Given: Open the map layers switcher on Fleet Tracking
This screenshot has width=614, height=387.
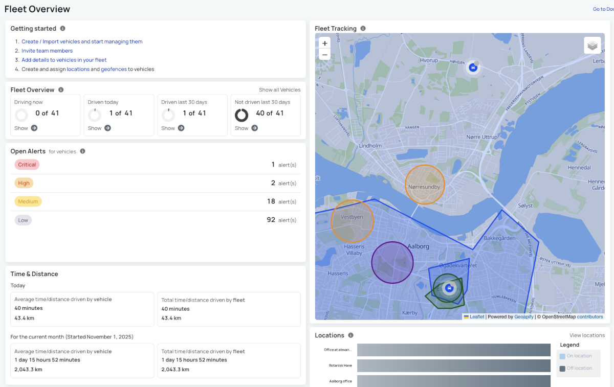Looking at the screenshot, I should click(x=592, y=45).
